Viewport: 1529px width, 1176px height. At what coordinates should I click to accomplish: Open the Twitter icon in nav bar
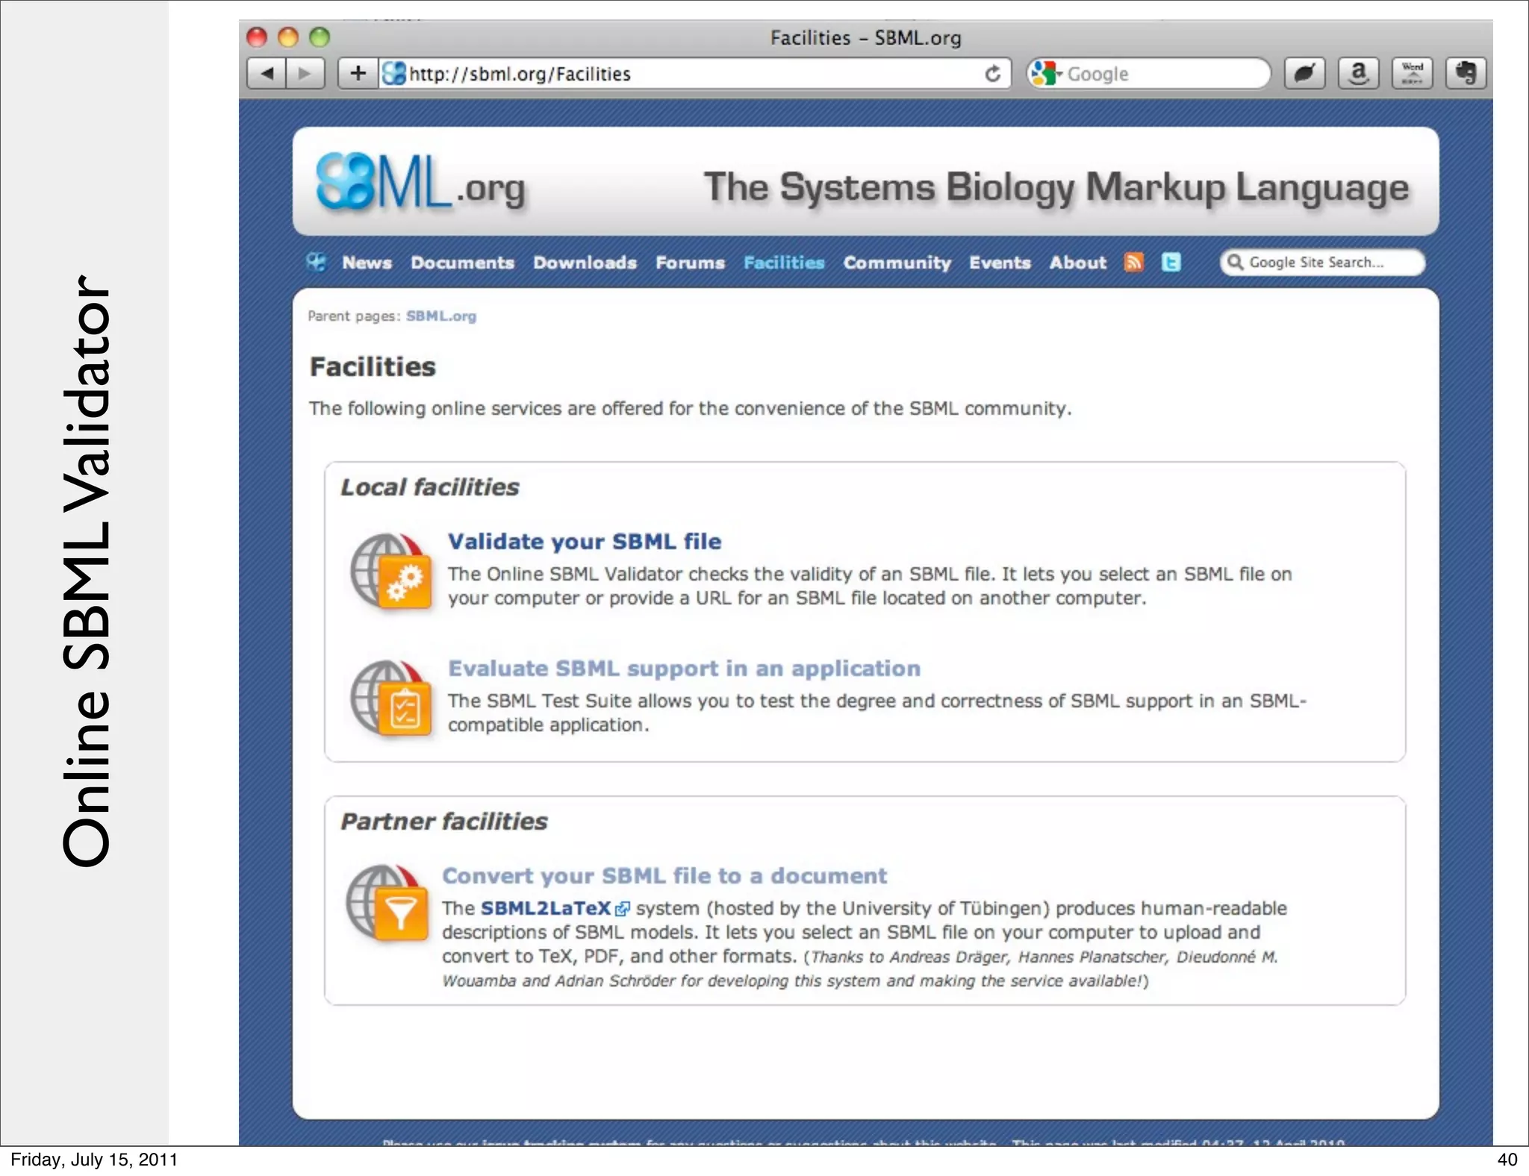1171,262
